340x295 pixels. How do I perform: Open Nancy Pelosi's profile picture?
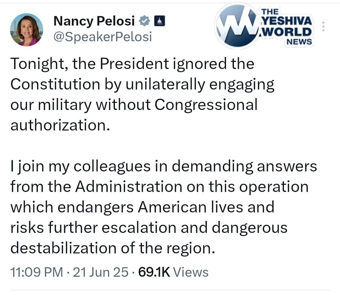[27, 30]
